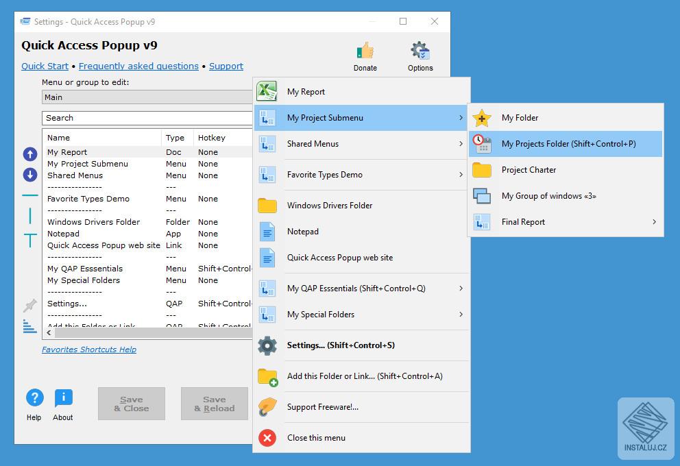Select My Report row in favorites list
680x466 pixels.
[x=148, y=152]
